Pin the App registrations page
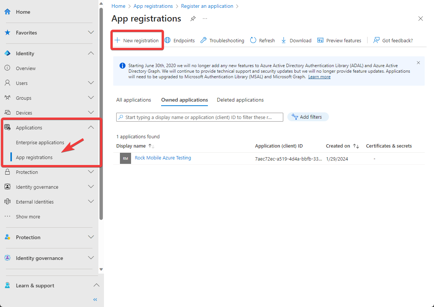434x307 pixels. 193,19
